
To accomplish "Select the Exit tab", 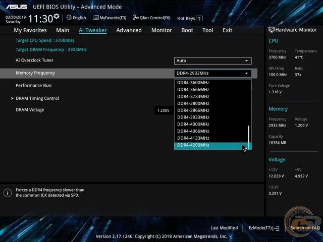I will [227, 30].
